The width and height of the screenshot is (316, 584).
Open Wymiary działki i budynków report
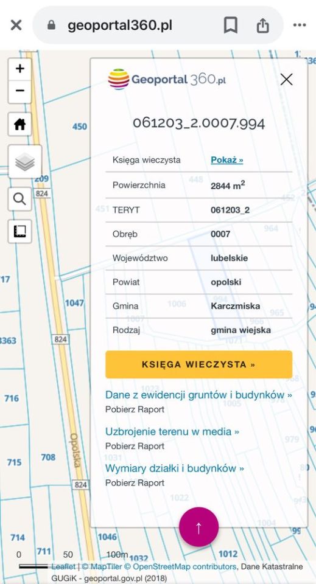174,468
